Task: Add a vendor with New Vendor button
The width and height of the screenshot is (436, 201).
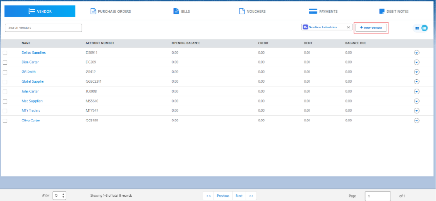Action: pyautogui.click(x=371, y=28)
